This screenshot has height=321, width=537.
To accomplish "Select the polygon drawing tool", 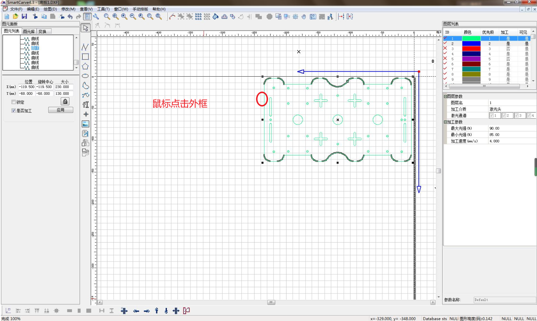I will coord(85,66).
